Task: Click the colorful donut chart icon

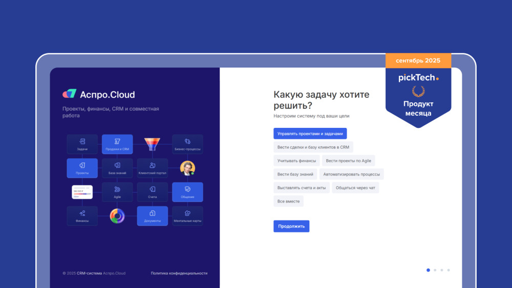Action: (117, 216)
